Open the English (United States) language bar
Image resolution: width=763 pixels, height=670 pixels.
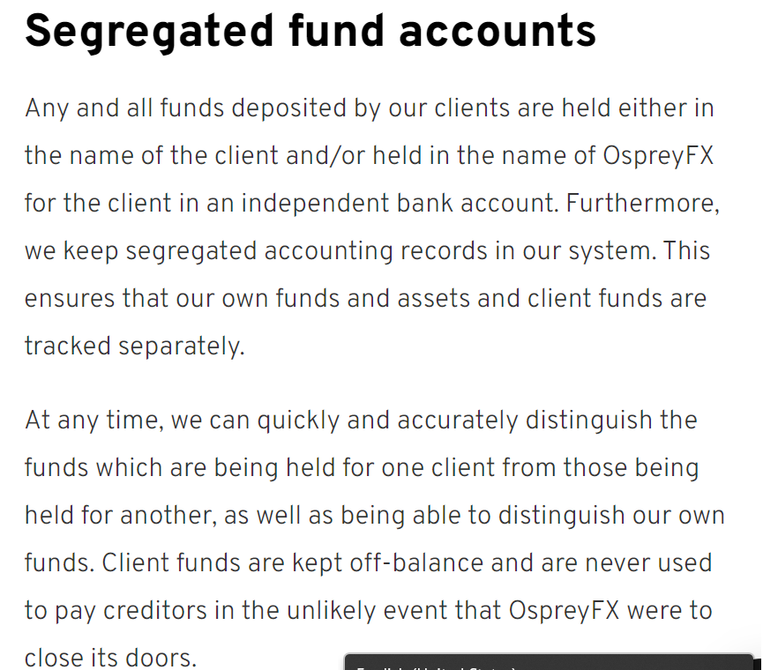tap(549, 662)
